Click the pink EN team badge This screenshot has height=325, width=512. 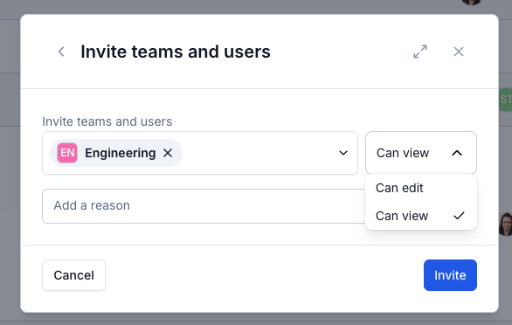(67, 153)
